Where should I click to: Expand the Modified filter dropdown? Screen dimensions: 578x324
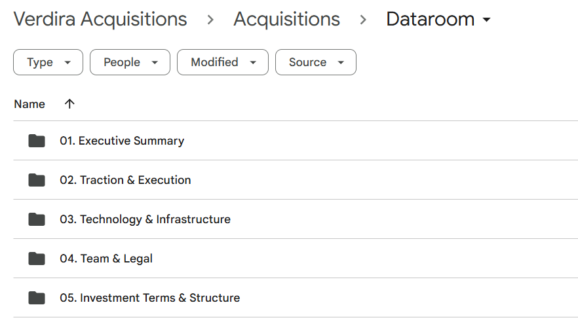point(222,62)
